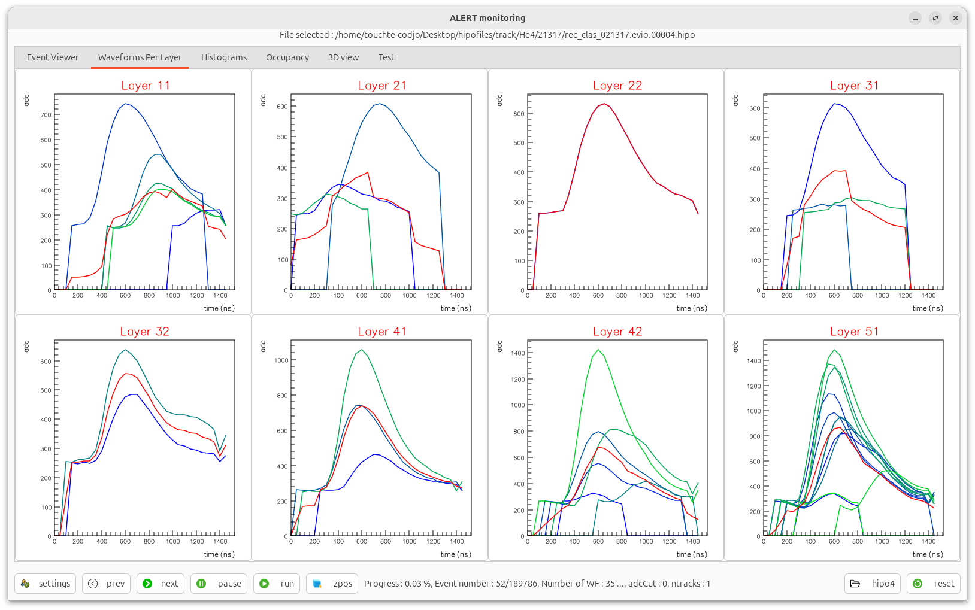Click the Layer 11 waveform plot
975x610 pixels.
(x=144, y=192)
